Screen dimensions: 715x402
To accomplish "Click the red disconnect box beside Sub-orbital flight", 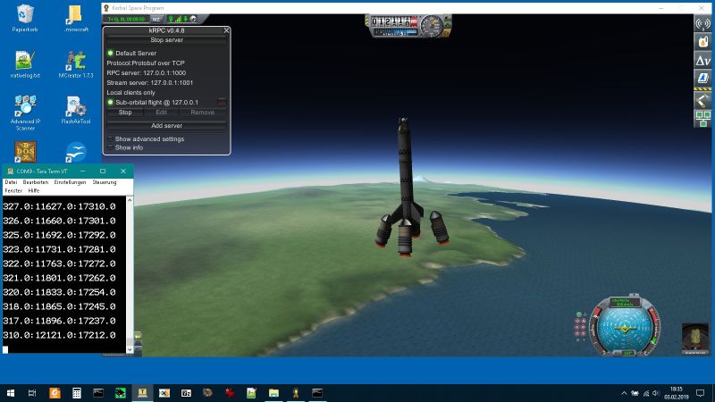I will point(222,102).
